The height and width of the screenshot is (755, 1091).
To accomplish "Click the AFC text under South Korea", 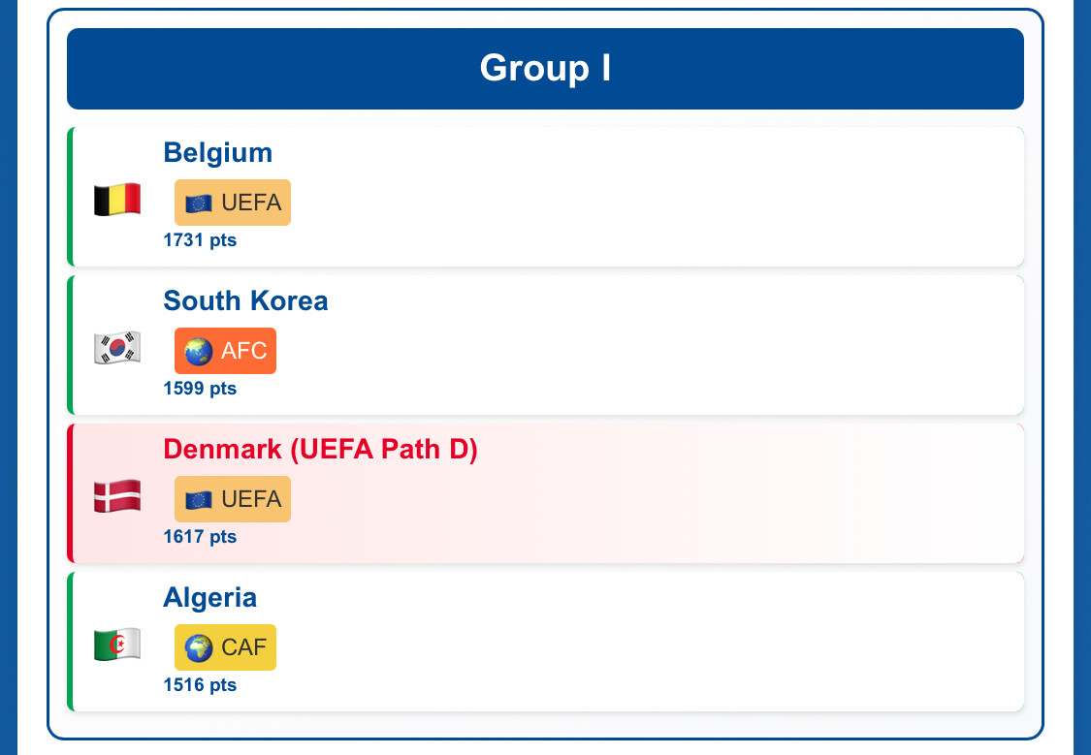I will [243, 352].
